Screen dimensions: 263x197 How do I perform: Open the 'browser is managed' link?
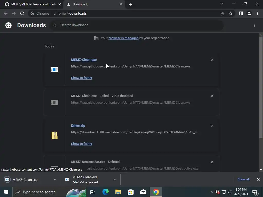124,38
